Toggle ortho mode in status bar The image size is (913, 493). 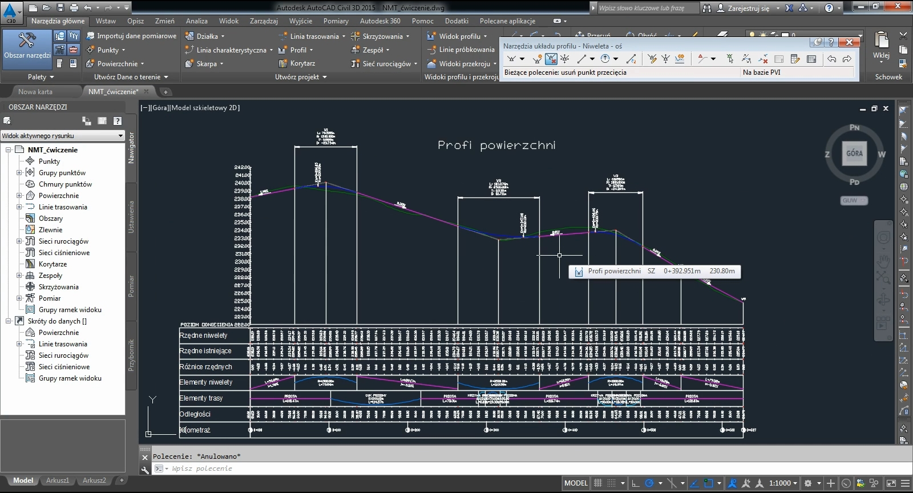[x=635, y=483]
